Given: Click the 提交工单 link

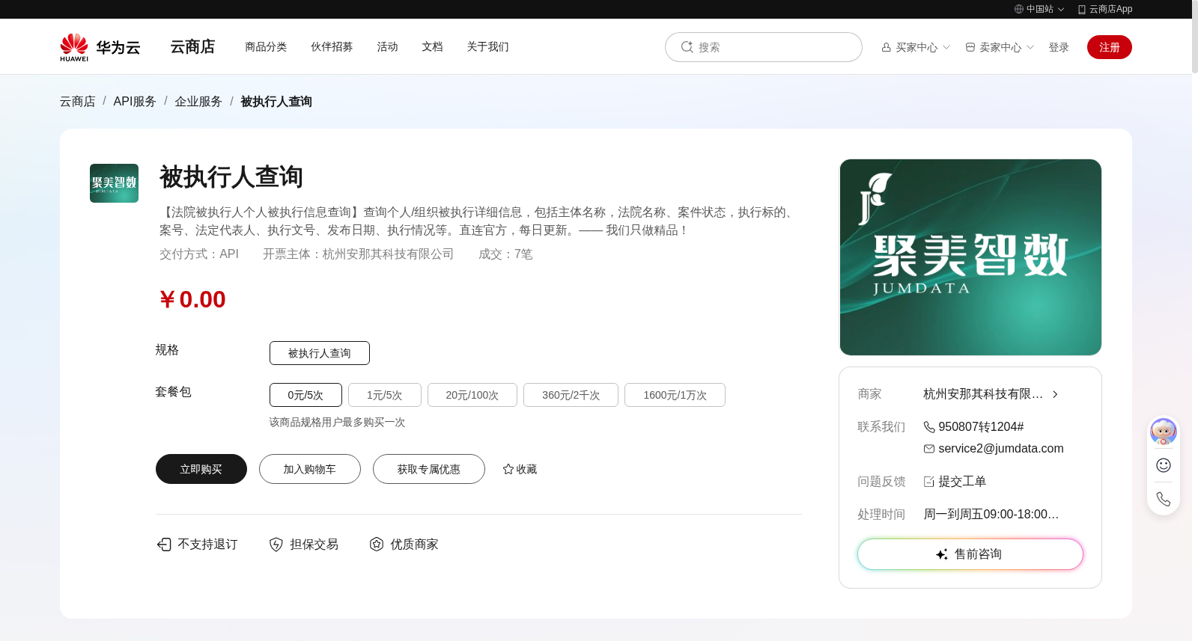Looking at the screenshot, I should coord(962,482).
